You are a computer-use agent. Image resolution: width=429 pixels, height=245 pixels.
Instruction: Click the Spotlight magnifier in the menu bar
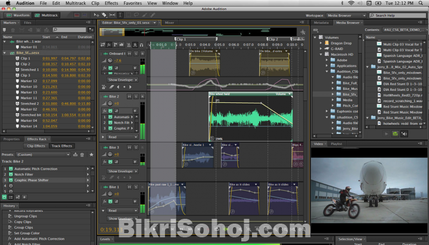421,3
